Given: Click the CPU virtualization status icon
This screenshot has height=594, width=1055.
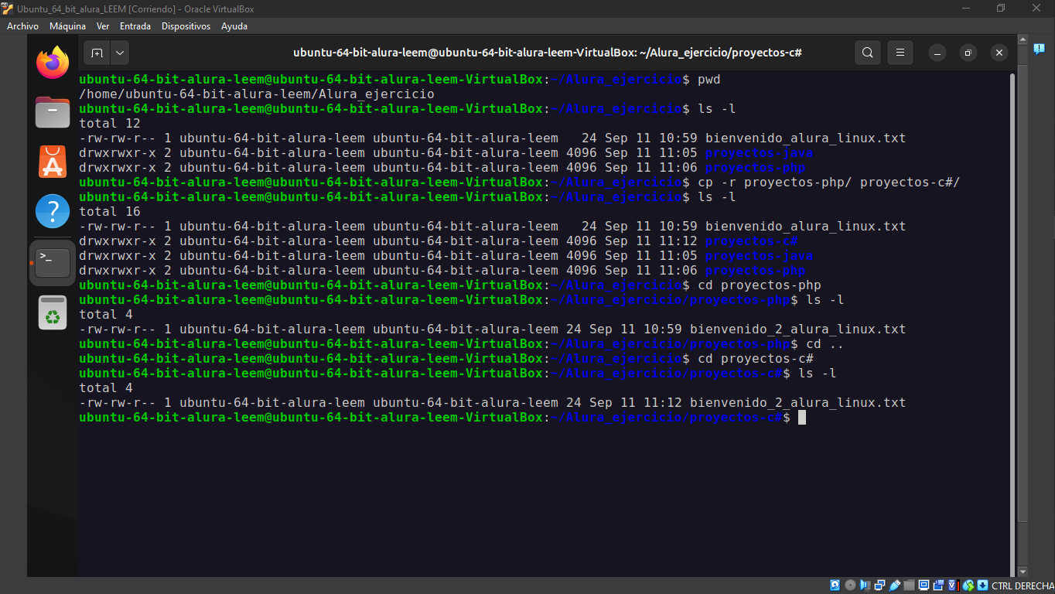Looking at the screenshot, I should tap(953, 585).
